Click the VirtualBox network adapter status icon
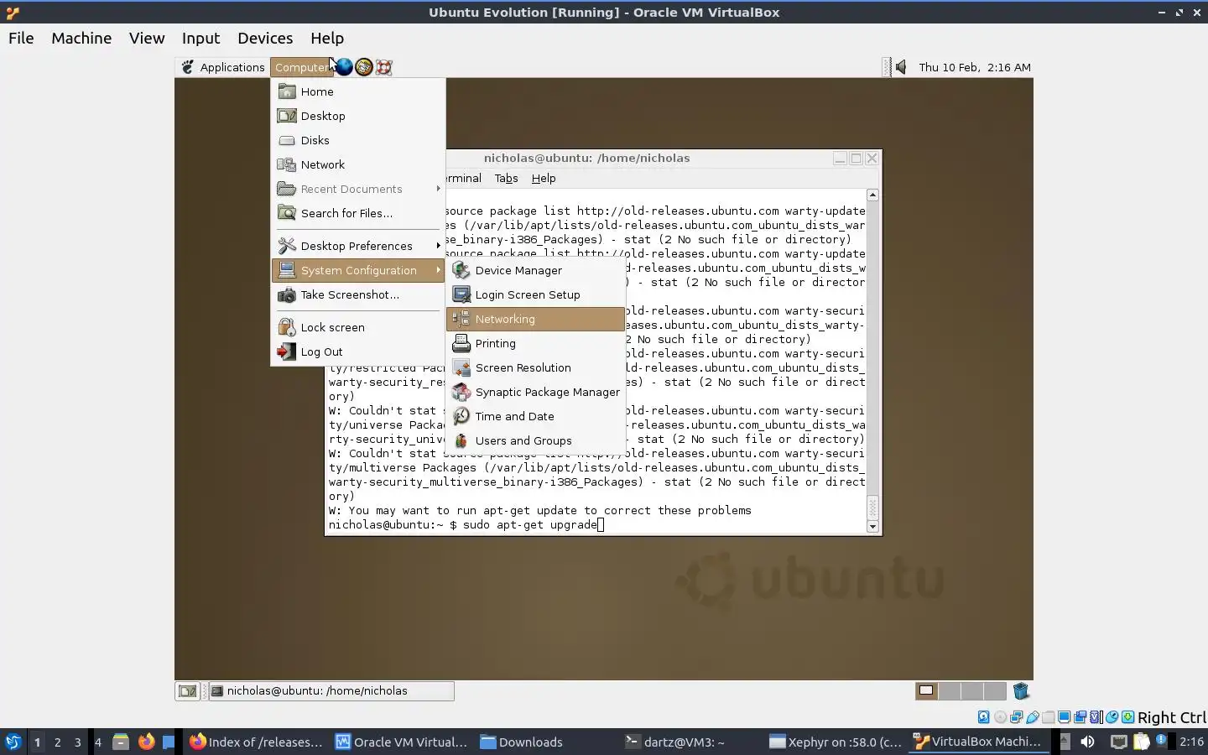Image resolution: width=1208 pixels, height=755 pixels. pos(1016,717)
